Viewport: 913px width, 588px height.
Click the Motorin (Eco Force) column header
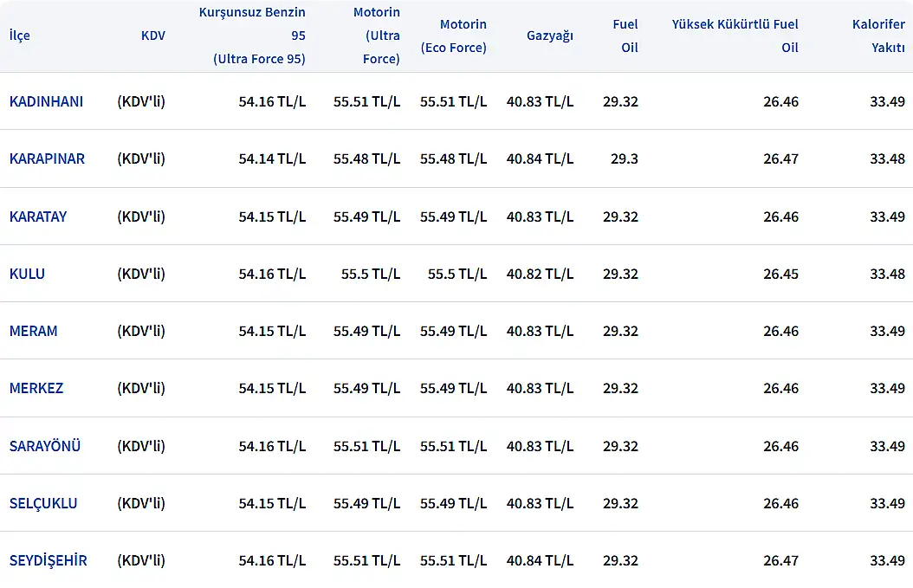454,36
